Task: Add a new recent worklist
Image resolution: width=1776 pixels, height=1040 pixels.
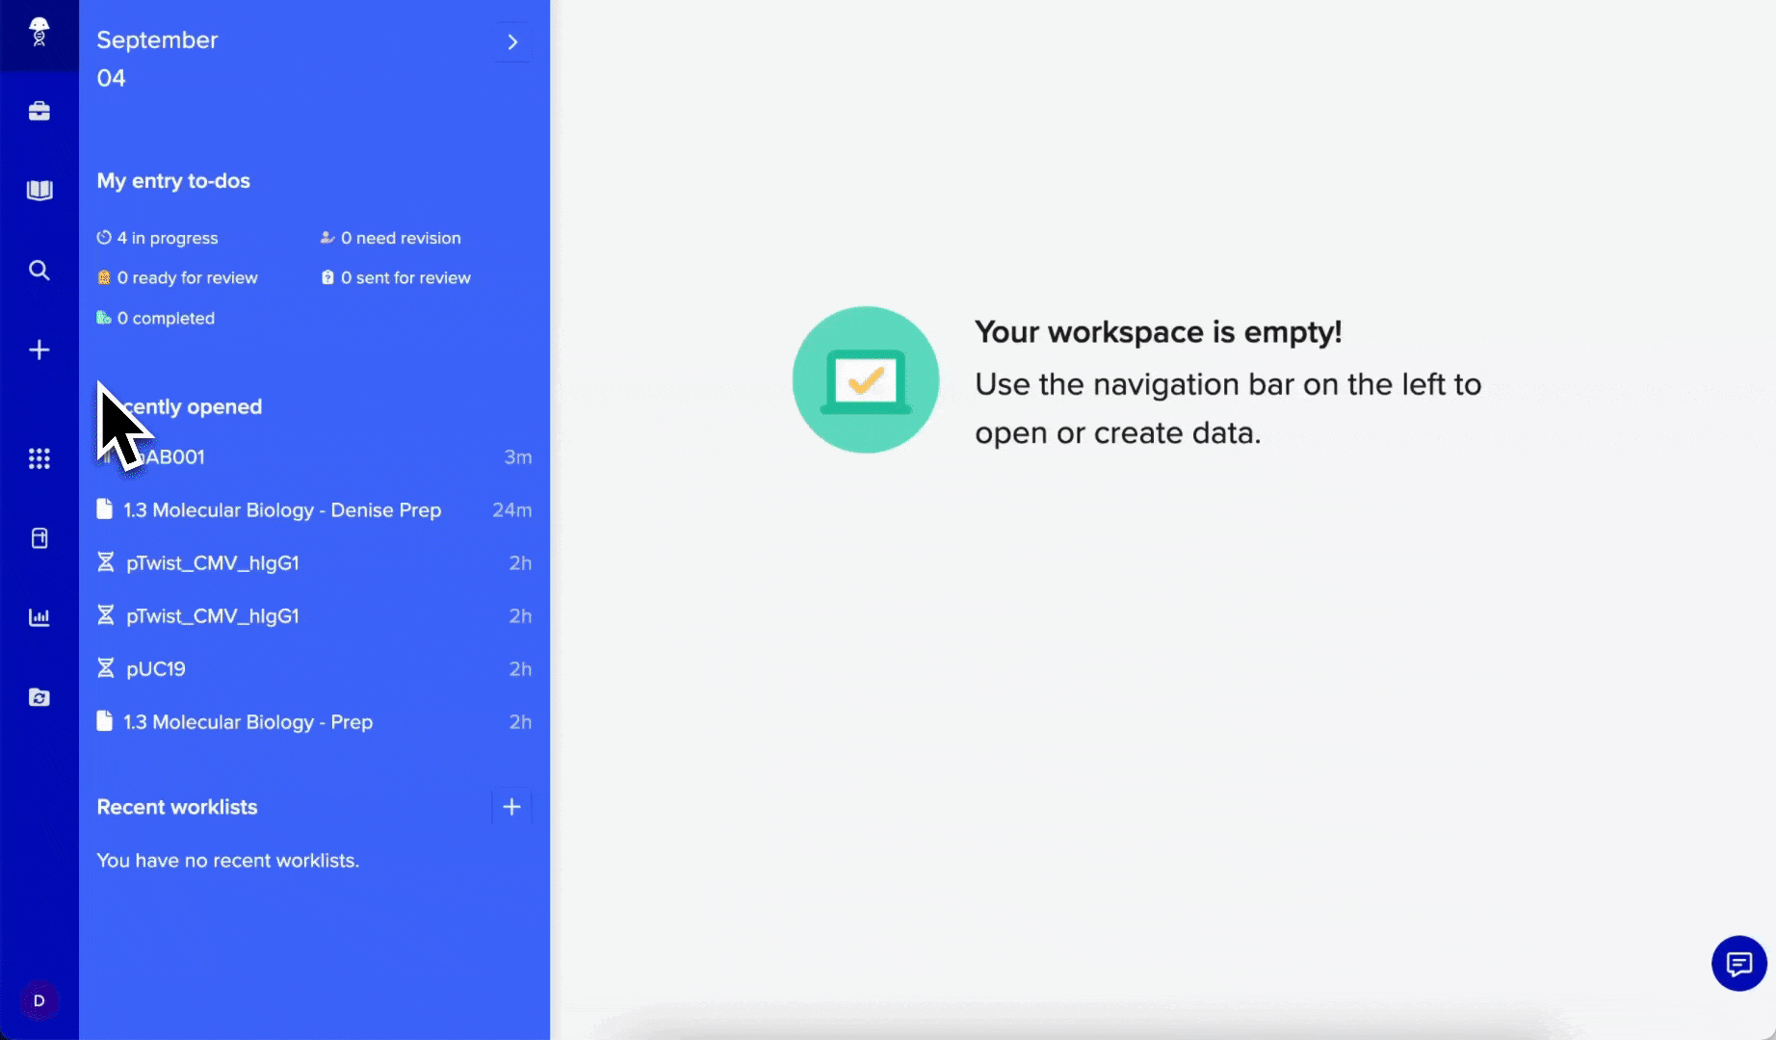Action: click(511, 807)
